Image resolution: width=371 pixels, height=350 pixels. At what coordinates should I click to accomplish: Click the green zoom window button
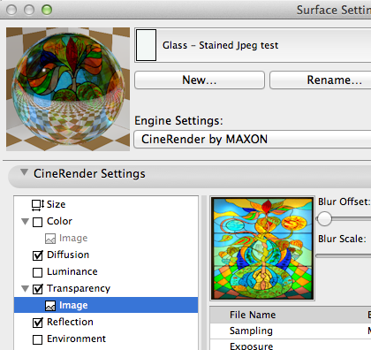pos(47,10)
